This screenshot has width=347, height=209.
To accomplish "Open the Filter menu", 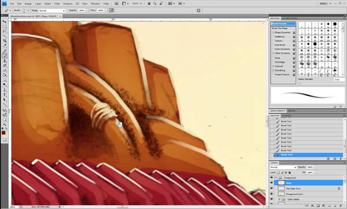I will (57, 3).
